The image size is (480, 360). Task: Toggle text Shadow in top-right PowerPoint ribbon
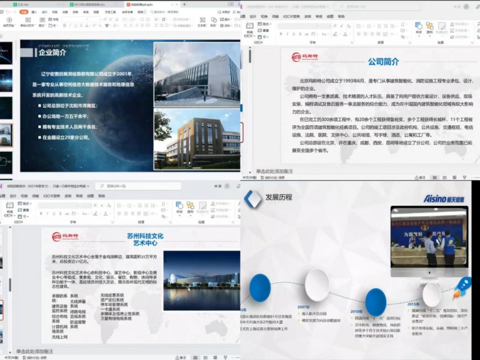300,34
